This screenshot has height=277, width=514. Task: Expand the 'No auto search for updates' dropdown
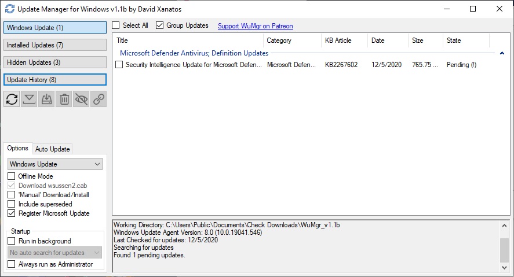[x=55, y=253]
